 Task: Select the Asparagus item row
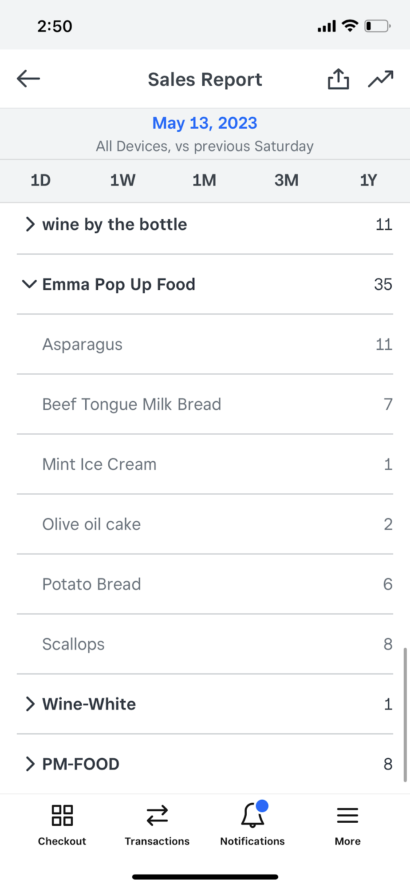coord(205,345)
